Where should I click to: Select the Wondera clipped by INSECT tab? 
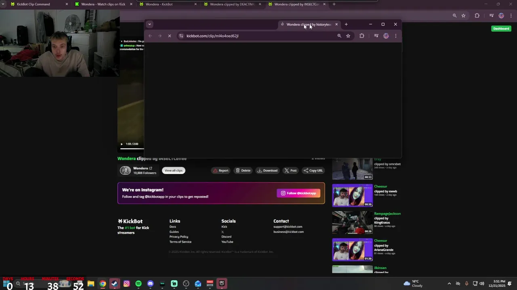(x=296, y=4)
